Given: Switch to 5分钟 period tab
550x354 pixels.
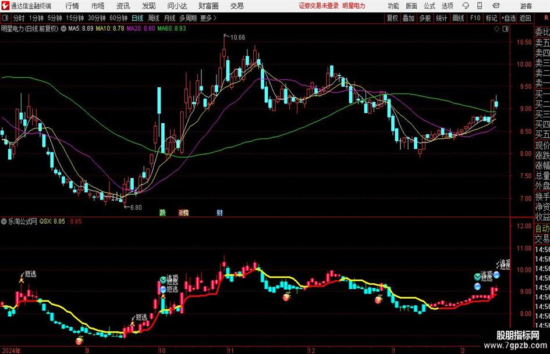Looking at the screenshot, I should point(54,18).
